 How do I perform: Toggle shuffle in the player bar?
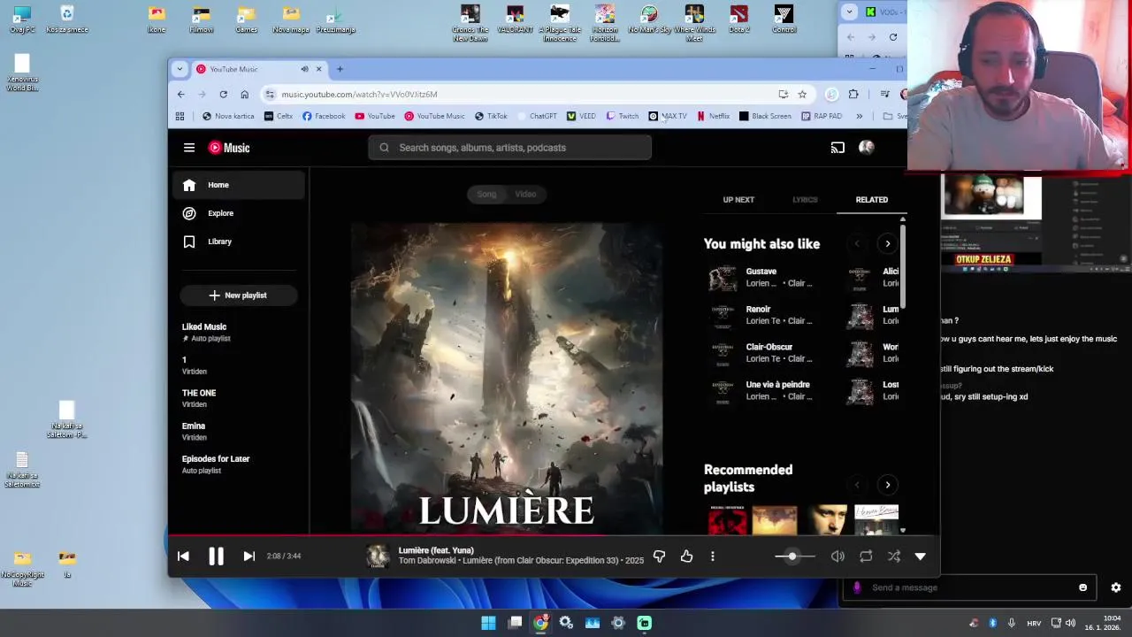894,556
